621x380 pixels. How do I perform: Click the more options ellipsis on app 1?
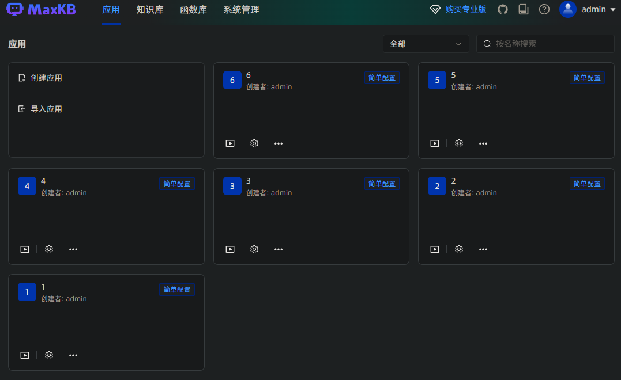click(73, 355)
